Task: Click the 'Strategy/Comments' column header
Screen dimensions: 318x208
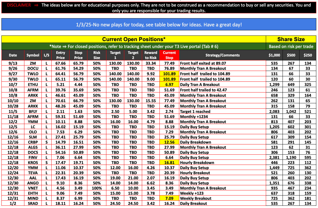Action: pos(222,55)
